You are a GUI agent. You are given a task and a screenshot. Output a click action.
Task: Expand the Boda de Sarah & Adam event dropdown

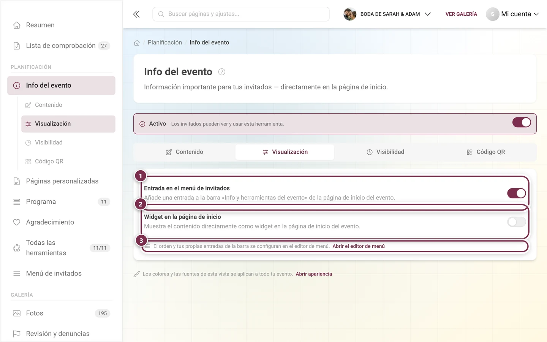[387, 14]
